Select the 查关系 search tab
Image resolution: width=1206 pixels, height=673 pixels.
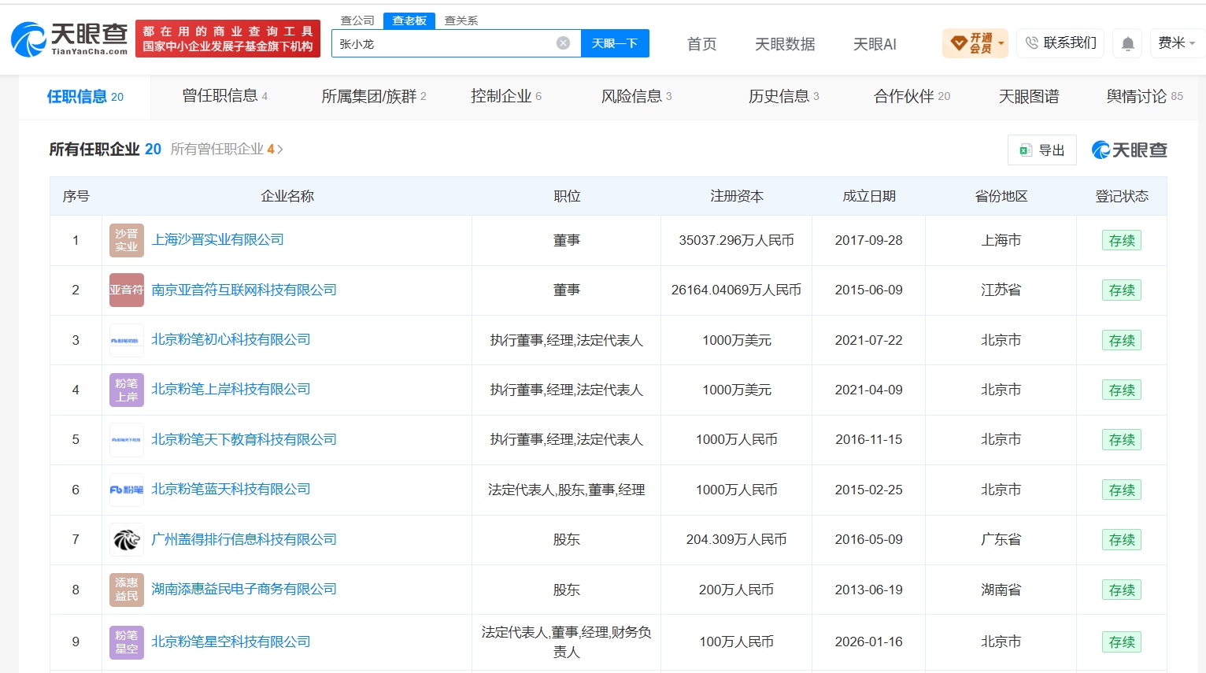pos(461,20)
